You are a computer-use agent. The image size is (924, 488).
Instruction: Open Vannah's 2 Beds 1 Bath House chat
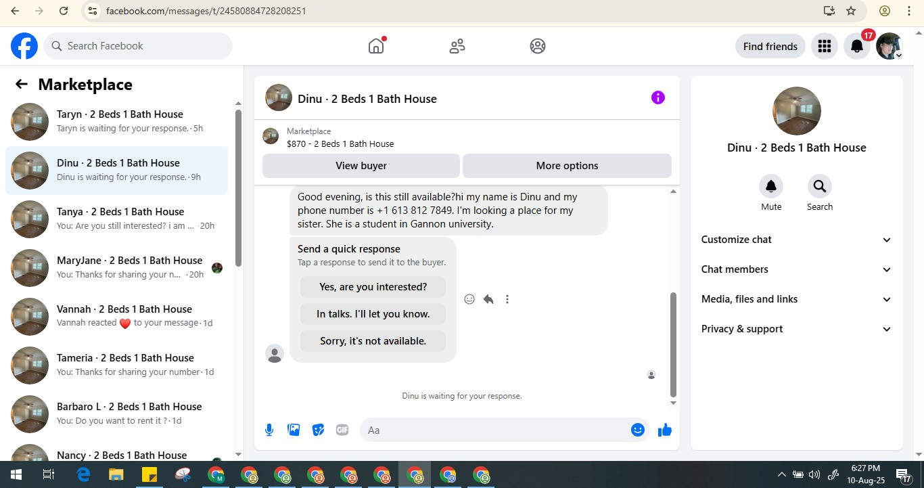[x=116, y=317]
